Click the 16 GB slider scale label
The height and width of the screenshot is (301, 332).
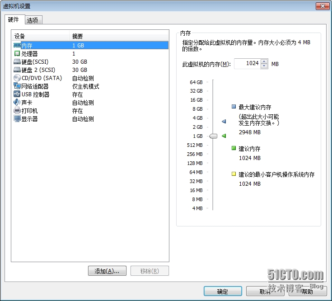point(196,100)
